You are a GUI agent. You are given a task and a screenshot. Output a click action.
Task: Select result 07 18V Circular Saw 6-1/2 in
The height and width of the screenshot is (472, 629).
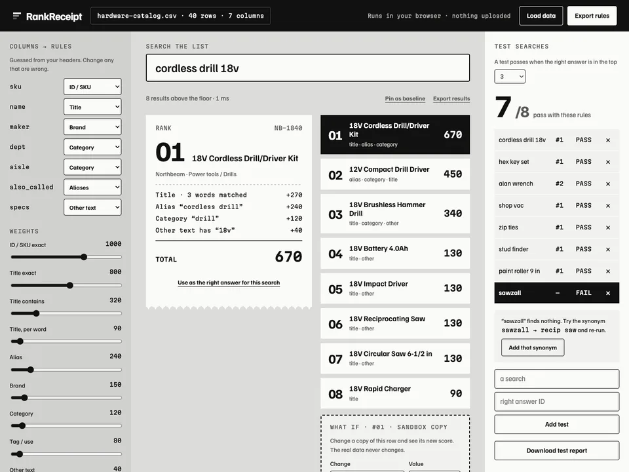[395, 359]
